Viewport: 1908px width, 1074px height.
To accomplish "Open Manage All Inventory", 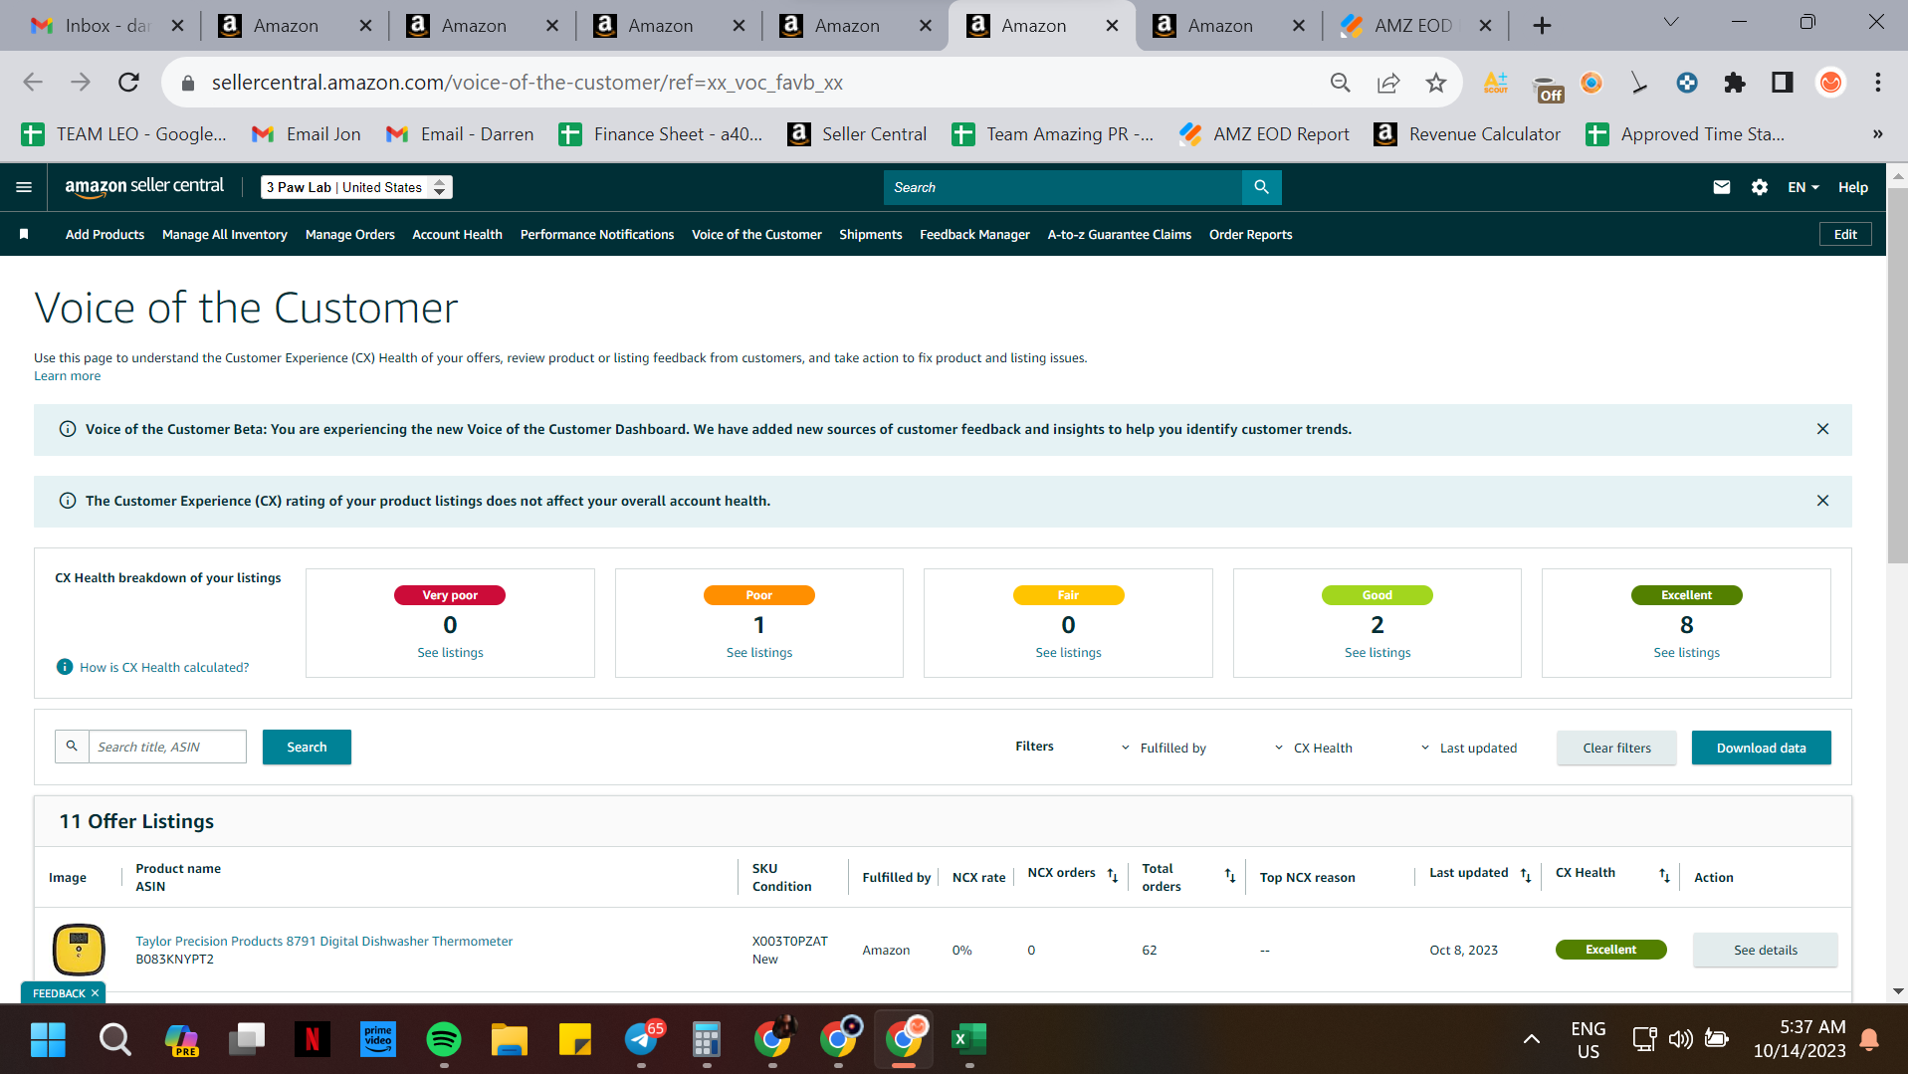I will (224, 234).
